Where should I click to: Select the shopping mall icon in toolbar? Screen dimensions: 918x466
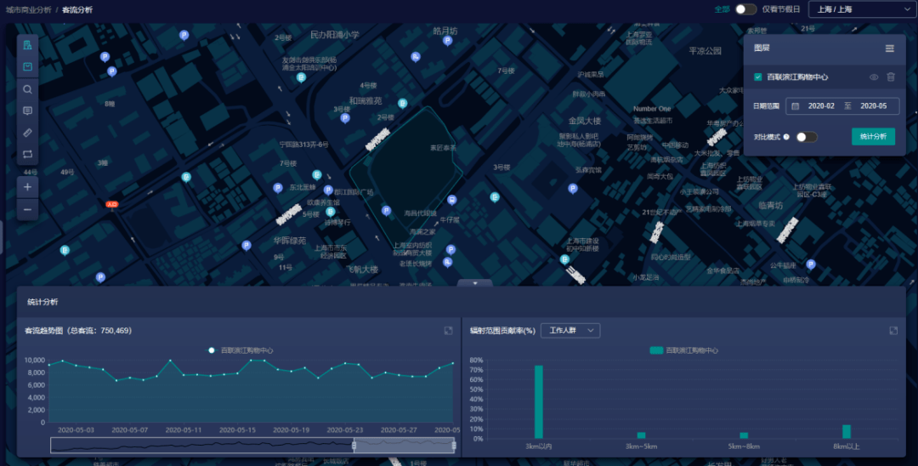[x=27, y=66]
